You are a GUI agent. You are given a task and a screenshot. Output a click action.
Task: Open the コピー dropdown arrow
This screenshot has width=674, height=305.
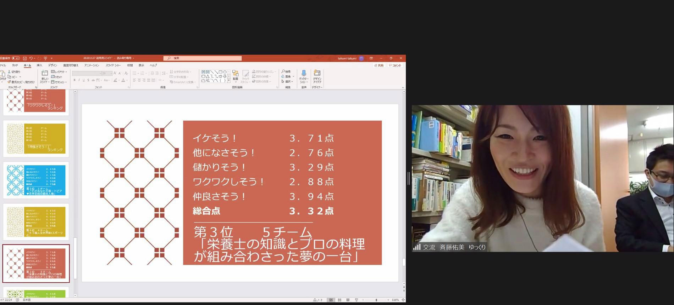tap(20, 77)
